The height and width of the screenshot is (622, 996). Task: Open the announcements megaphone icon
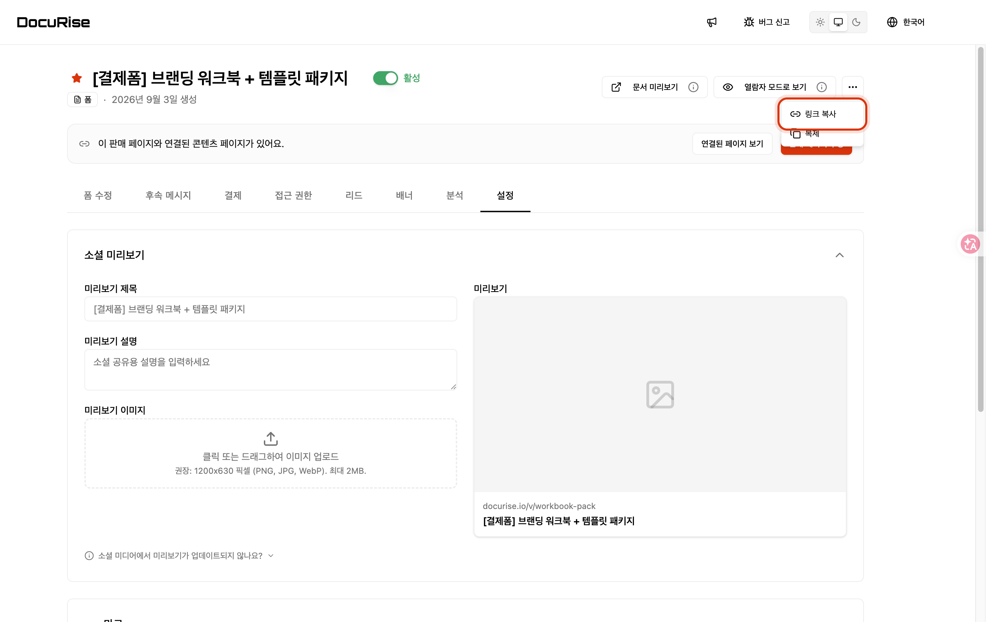point(712,22)
